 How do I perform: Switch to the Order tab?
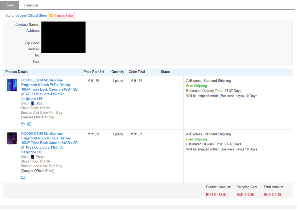(10, 5)
